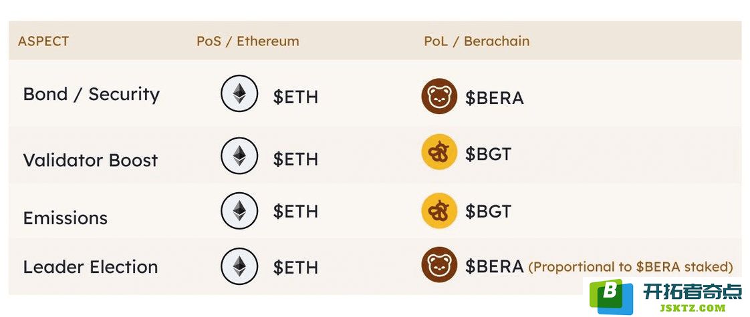Click the $ETH text in Bond / Security row
The height and width of the screenshot is (317, 750).
point(295,97)
